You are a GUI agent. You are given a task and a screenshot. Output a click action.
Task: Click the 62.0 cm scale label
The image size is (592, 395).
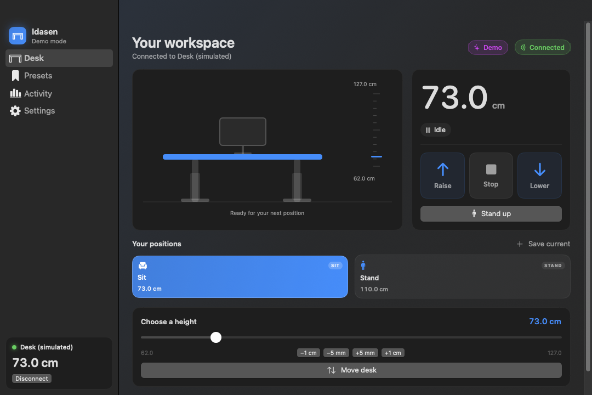(364, 179)
